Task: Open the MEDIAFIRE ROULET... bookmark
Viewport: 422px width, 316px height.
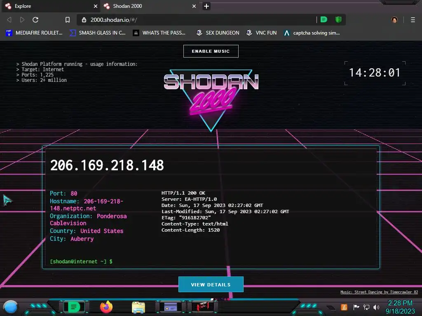Action: 34,33
